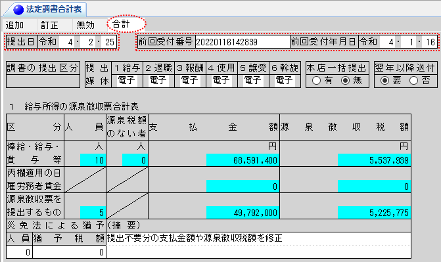Click the 3 報酬 column header
Image resolution: width=441 pixels, height=262 pixels.
tap(190, 68)
